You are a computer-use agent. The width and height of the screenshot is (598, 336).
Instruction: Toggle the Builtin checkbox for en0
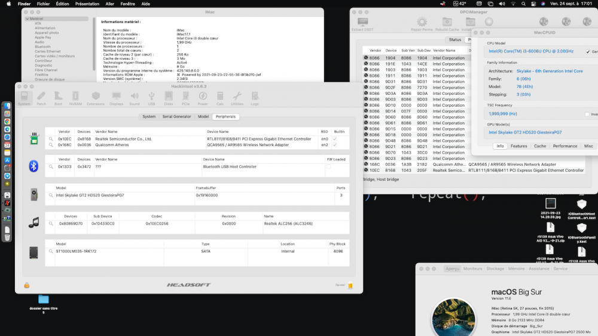tap(335, 139)
